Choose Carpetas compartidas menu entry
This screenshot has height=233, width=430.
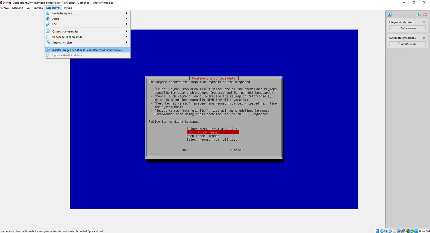pos(88,31)
